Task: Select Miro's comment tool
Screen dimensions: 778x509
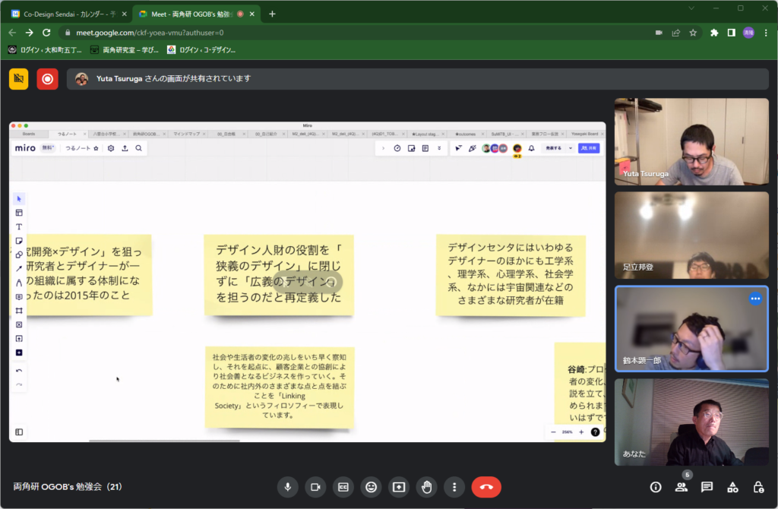Action: 19,295
